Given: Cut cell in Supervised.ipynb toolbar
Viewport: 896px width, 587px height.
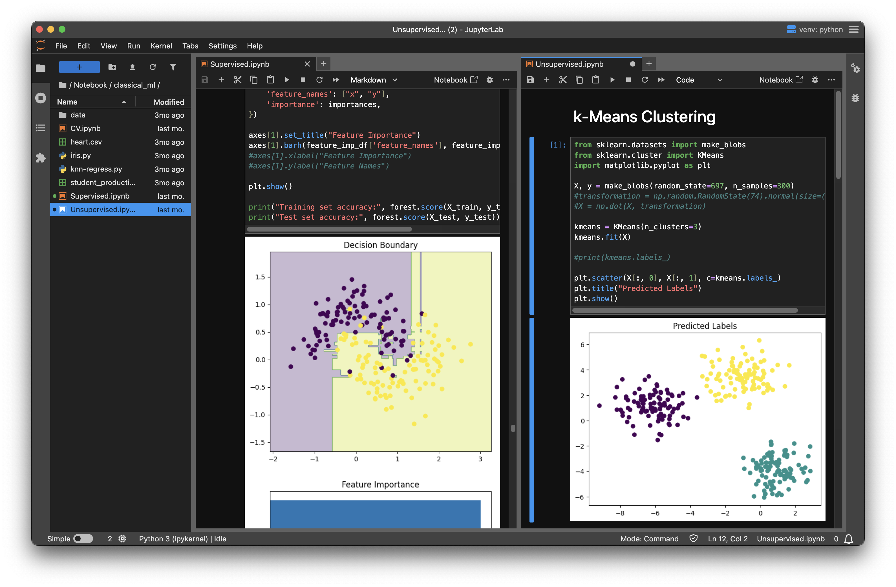Looking at the screenshot, I should [238, 80].
